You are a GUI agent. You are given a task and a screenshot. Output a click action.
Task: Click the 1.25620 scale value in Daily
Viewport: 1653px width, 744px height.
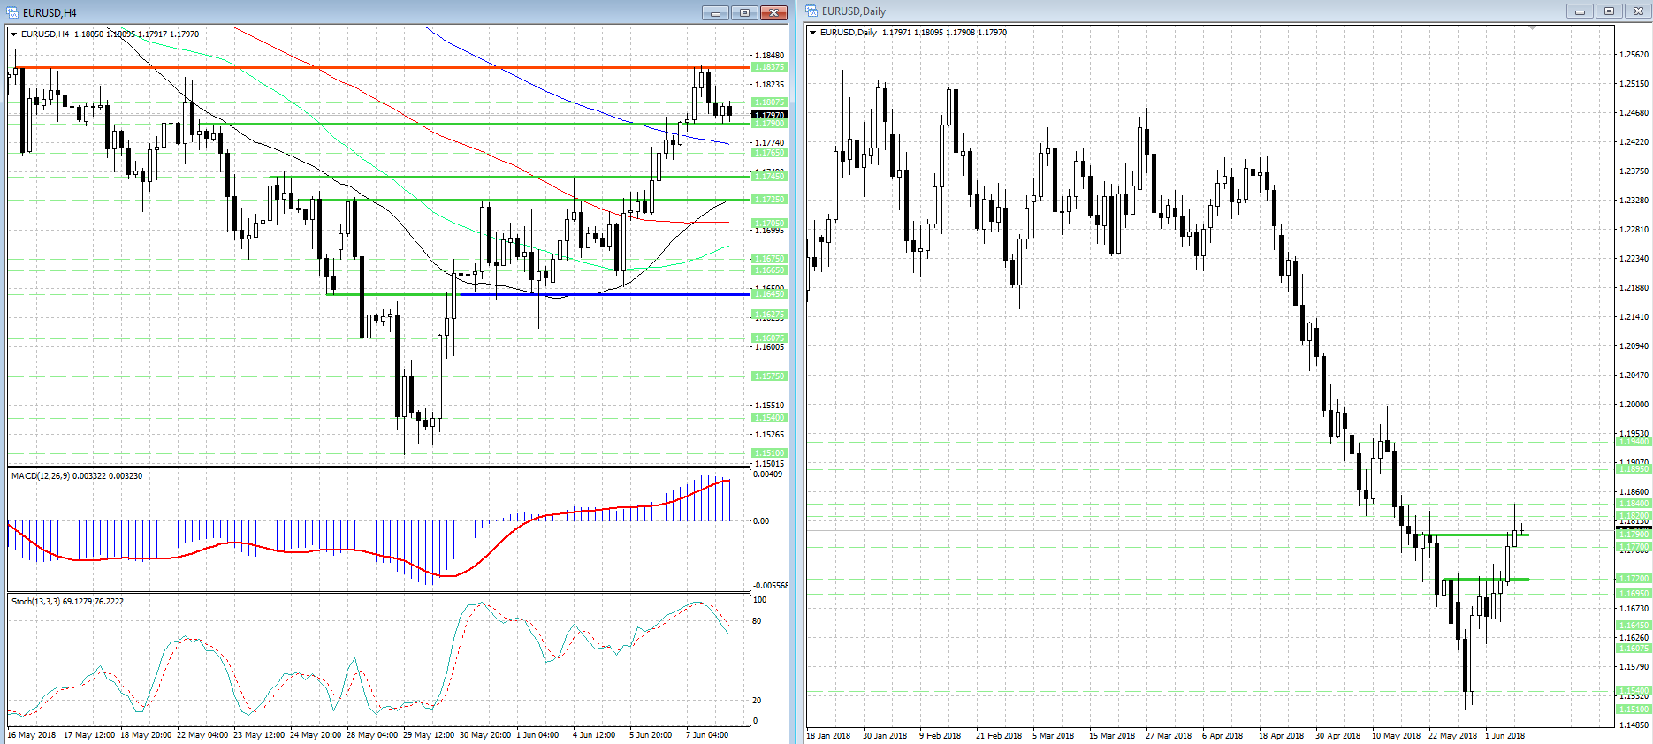[x=1634, y=55]
